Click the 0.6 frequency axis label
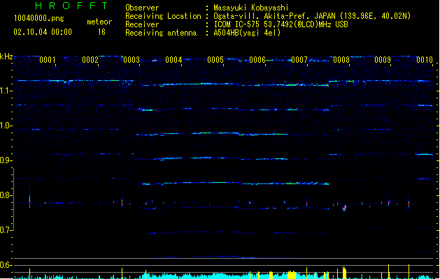 [x=6, y=265]
